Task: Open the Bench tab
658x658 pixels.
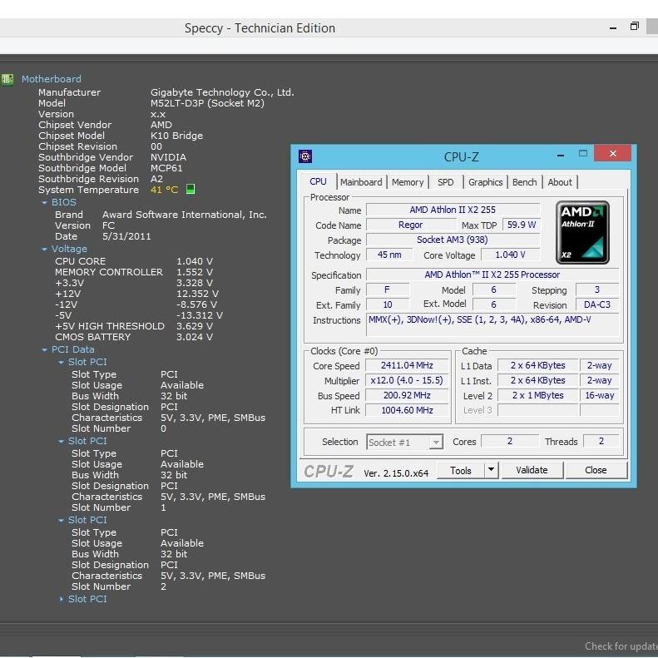Action: click(525, 182)
